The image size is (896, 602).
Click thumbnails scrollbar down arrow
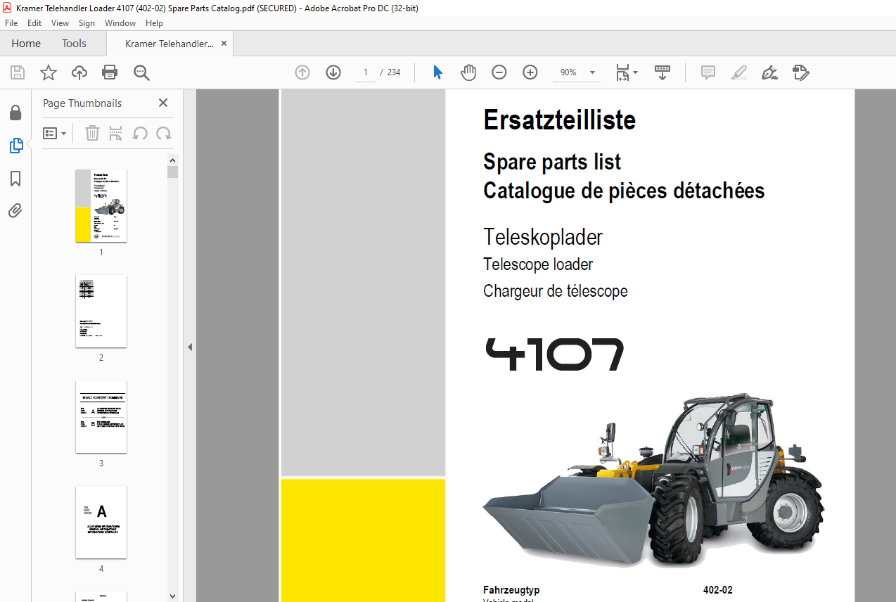pyautogui.click(x=173, y=596)
